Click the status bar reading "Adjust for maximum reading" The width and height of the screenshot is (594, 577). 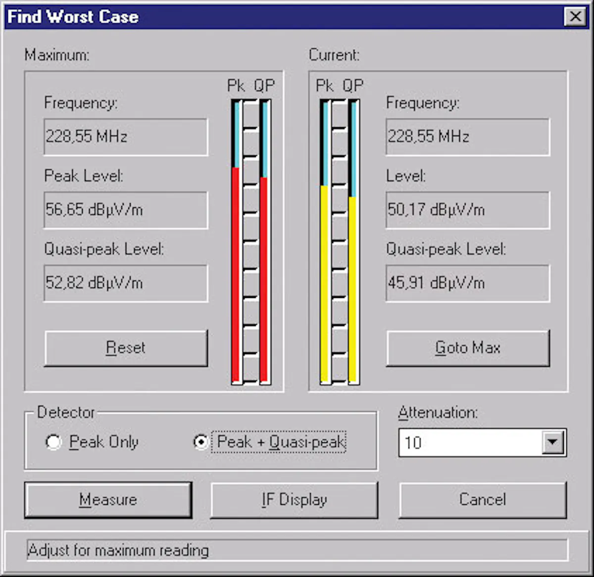(297, 550)
